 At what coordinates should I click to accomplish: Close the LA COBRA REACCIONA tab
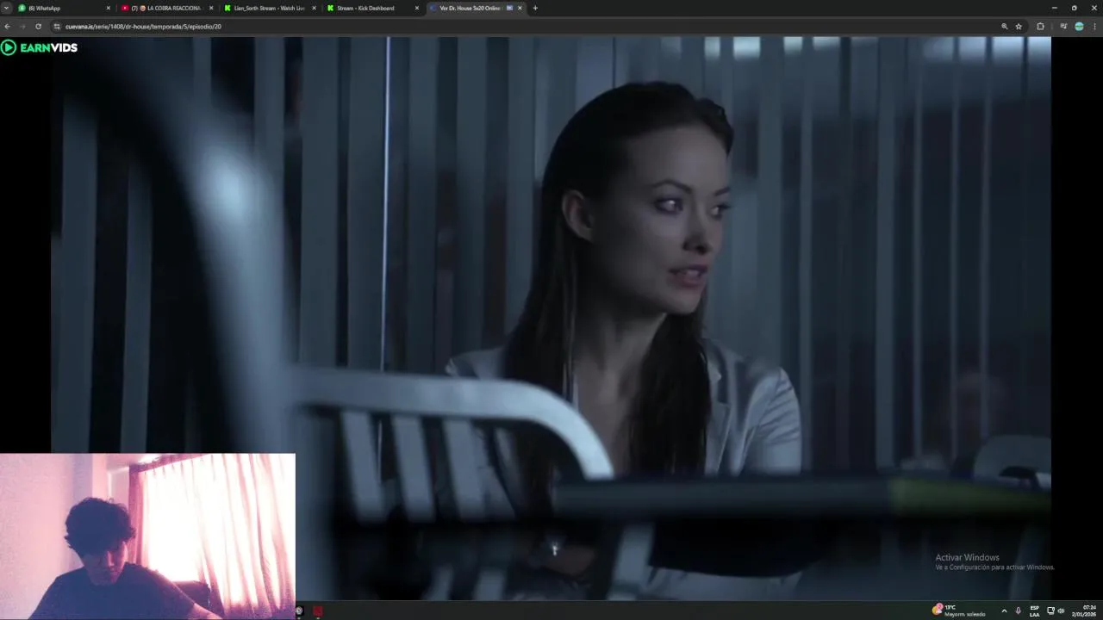(211, 8)
